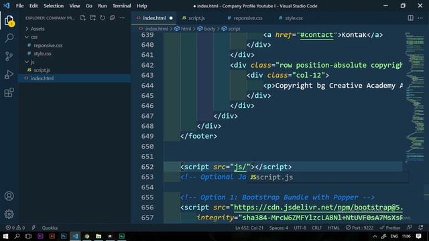Collapse all folders in Explorer

[112, 18]
